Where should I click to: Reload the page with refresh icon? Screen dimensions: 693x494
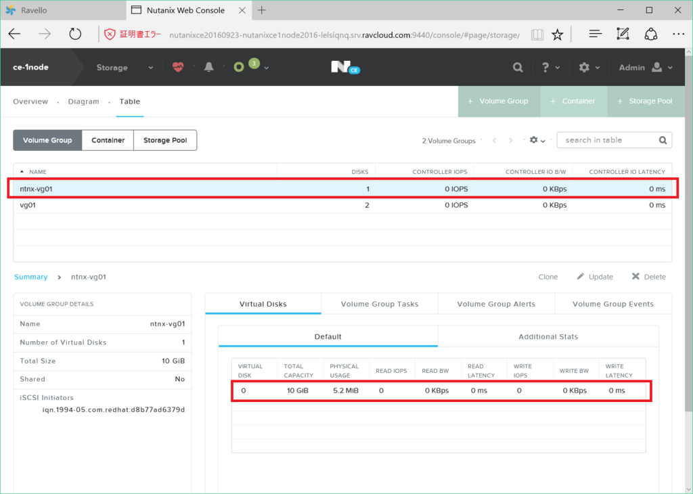[75, 34]
